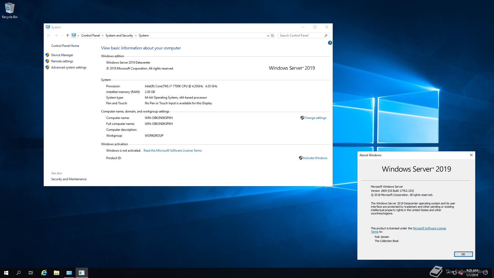This screenshot has width=494, height=278.
Task: Click the computer icon in address bar
Action: [74, 35]
